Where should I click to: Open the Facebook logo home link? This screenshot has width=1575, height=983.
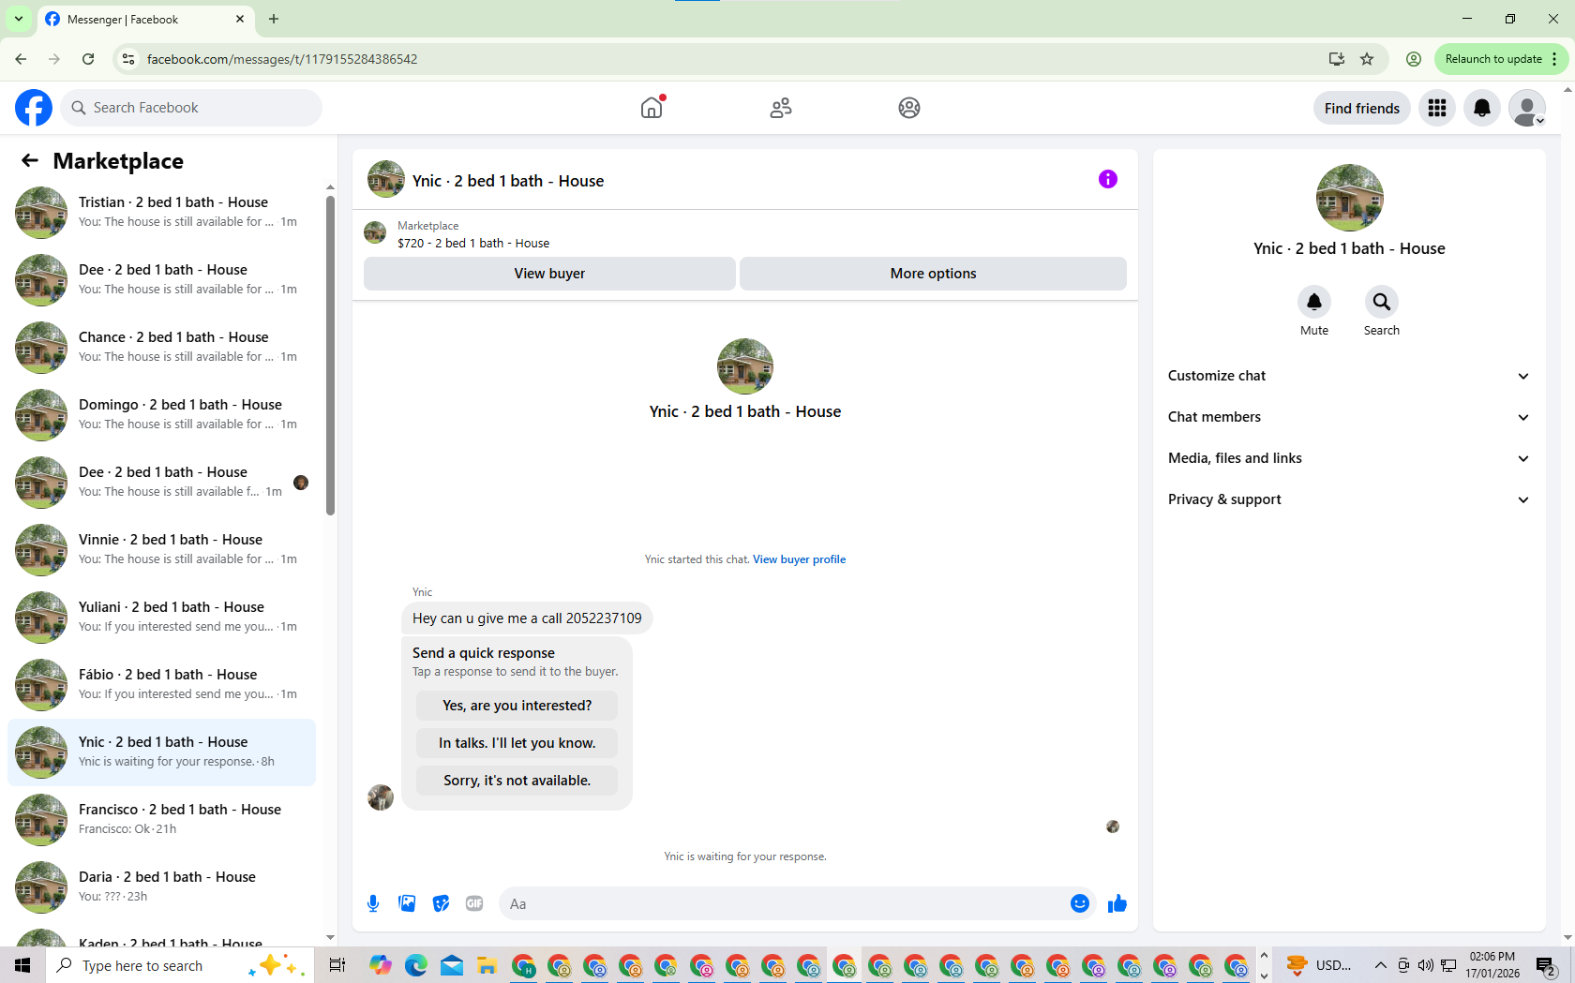pos(34,108)
